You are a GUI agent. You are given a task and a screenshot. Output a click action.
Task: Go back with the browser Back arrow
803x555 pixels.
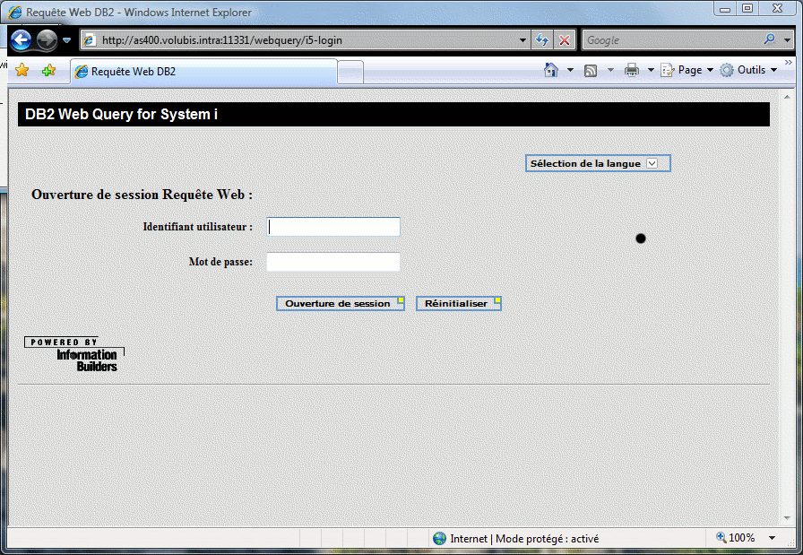point(21,40)
